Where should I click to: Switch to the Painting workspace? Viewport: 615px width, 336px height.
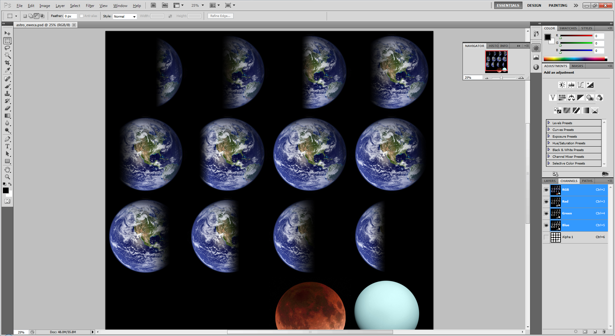click(x=558, y=5)
